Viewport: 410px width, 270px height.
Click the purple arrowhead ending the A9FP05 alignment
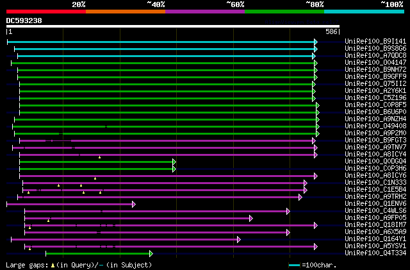[x=250, y=219]
